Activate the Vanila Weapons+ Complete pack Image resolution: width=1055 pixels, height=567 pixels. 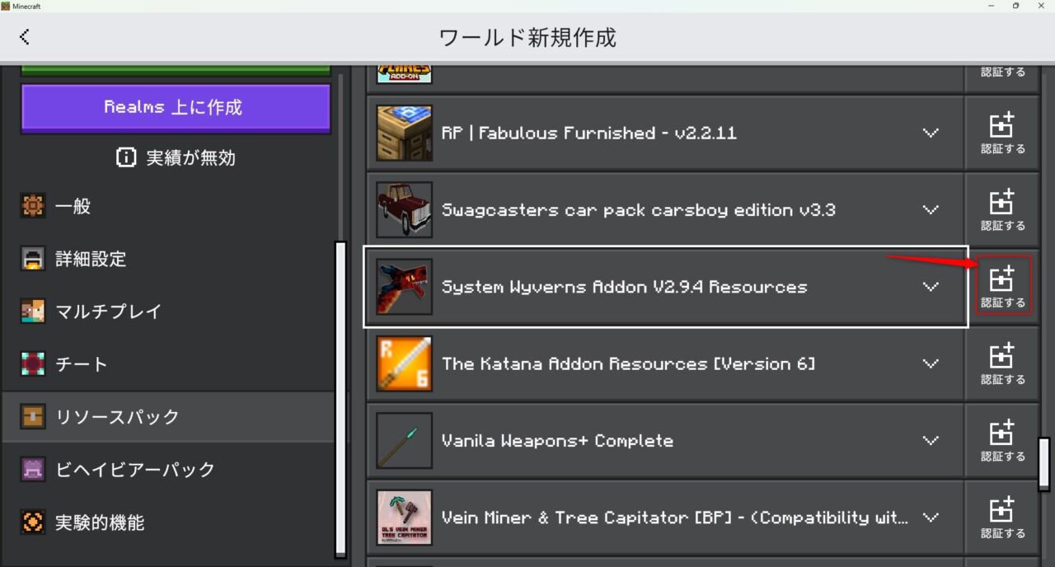coord(1002,439)
